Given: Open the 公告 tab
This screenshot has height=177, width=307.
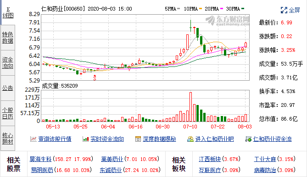Looking at the screenshot, I should 8,88.
